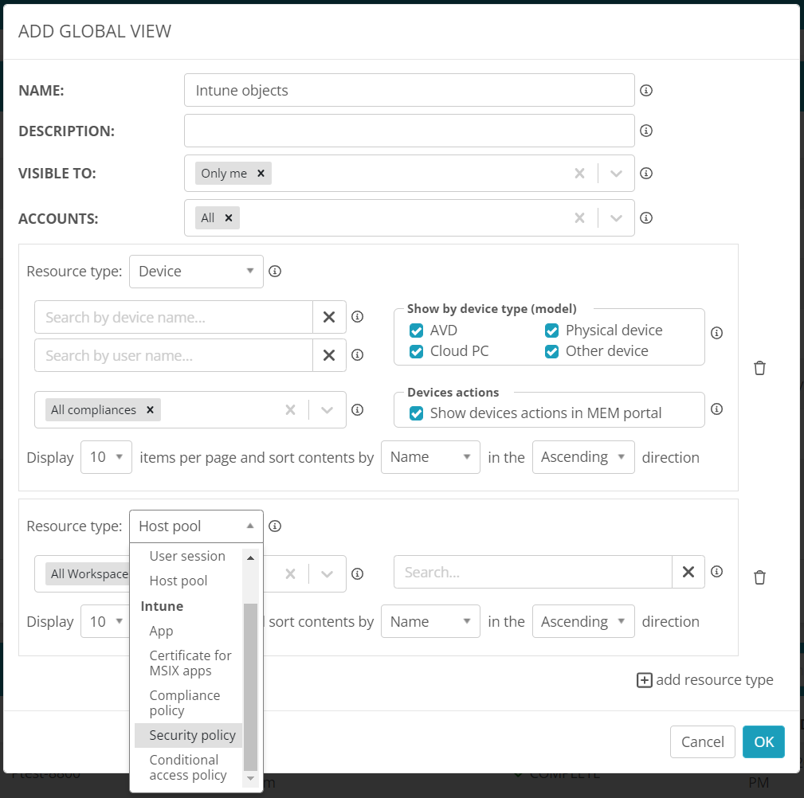Uncheck the AVD device type checkbox

[x=416, y=331]
